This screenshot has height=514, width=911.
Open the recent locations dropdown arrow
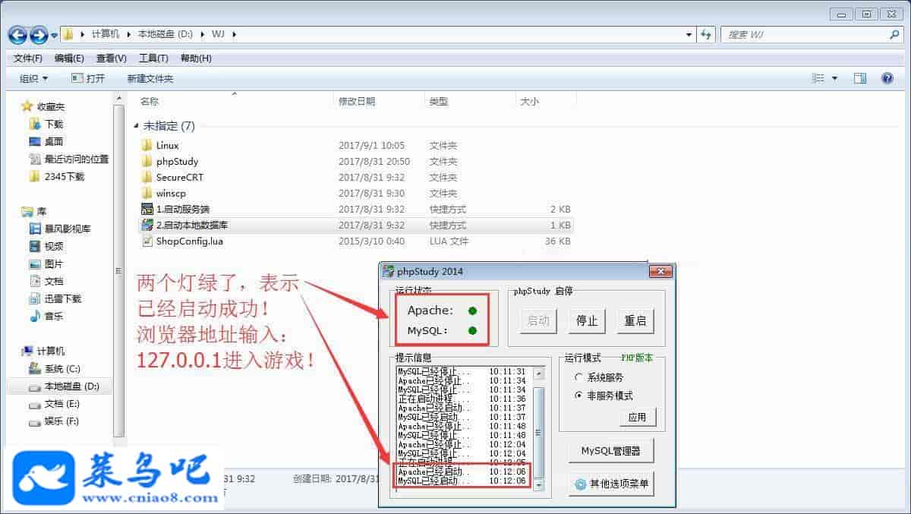tap(55, 35)
